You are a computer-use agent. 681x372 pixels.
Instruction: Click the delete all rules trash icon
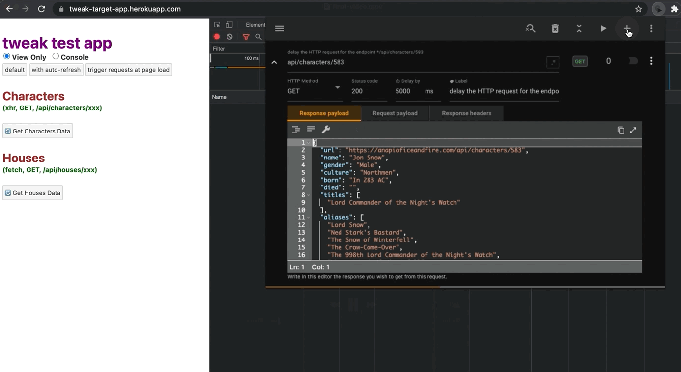(555, 28)
